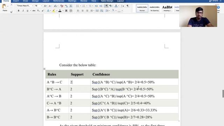Click the text direction columns icon

pyautogui.click(x=102, y=10)
